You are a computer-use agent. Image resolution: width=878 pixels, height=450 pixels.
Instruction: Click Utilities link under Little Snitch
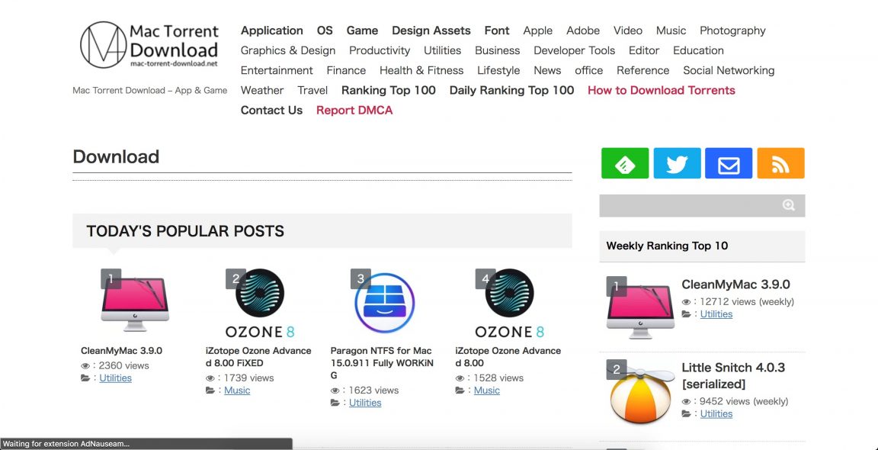(x=716, y=413)
